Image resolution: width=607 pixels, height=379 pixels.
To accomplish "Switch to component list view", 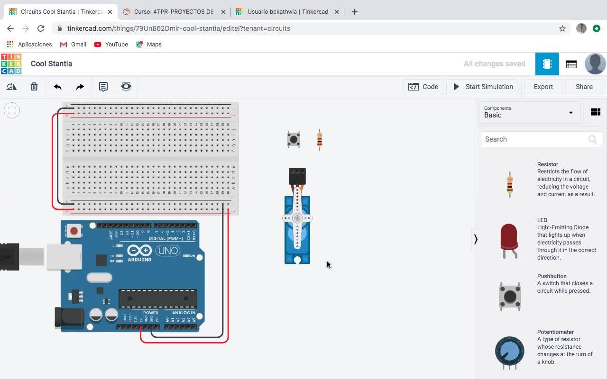I will (x=571, y=64).
